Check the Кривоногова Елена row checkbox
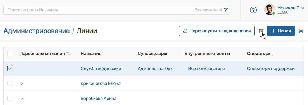Screen dimensions: 308x105 pos(10,84)
